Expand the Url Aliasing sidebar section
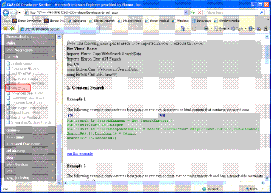Viewport: 271px width, 193px height. click(x=30, y=151)
